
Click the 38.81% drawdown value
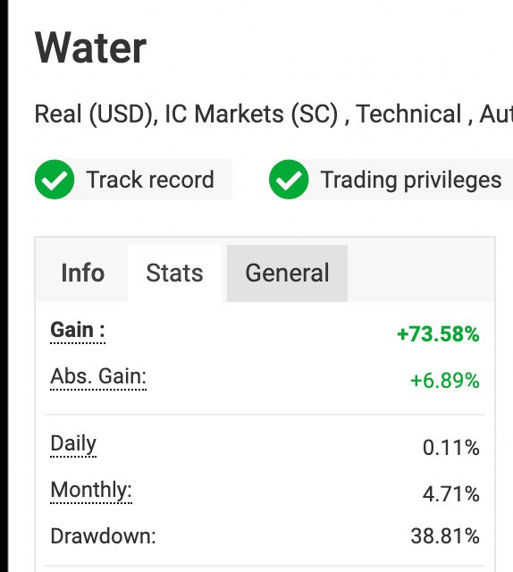[x=445, y=536]
